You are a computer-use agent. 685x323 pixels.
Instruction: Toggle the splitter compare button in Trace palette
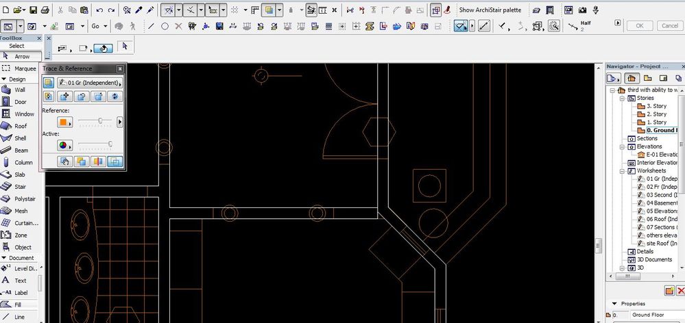point(98,161)
